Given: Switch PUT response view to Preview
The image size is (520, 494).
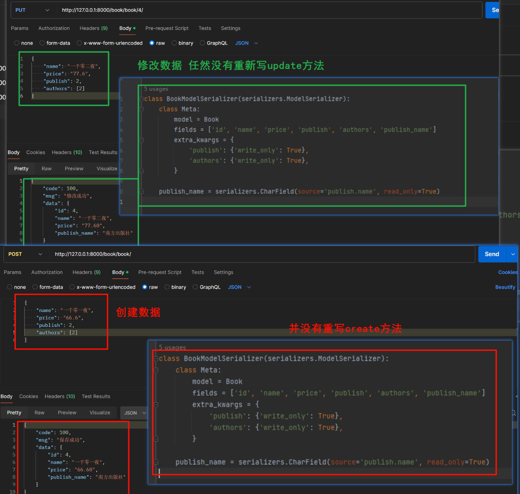Looking at the screenshot, I should (x=74, y=169).
